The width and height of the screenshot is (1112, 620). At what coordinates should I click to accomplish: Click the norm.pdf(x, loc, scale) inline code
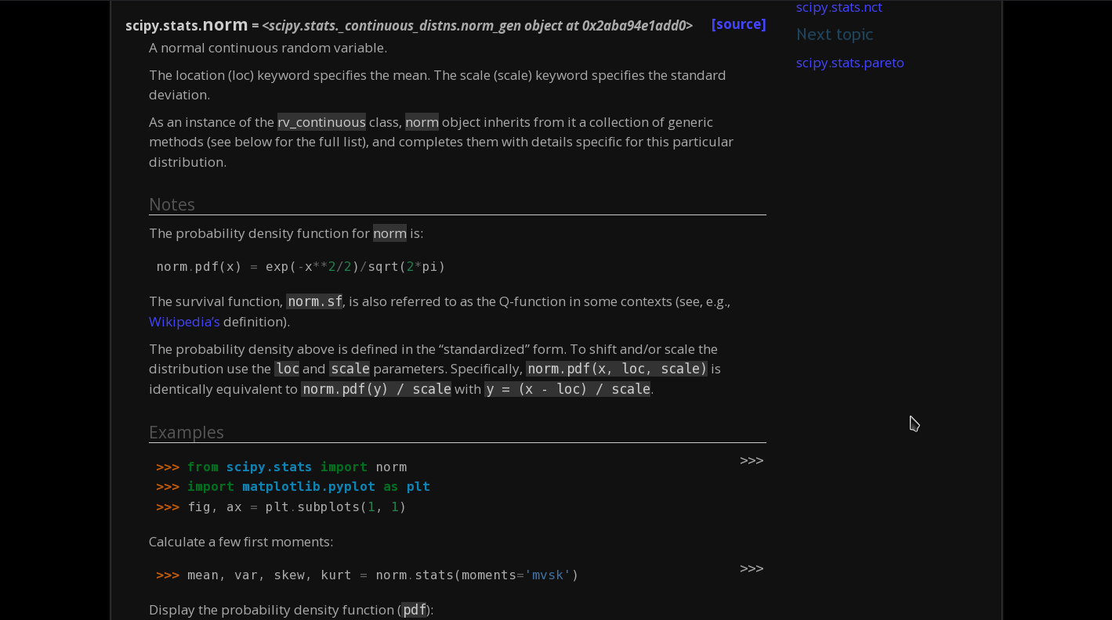pyautogui.click(x=617, y=369)
